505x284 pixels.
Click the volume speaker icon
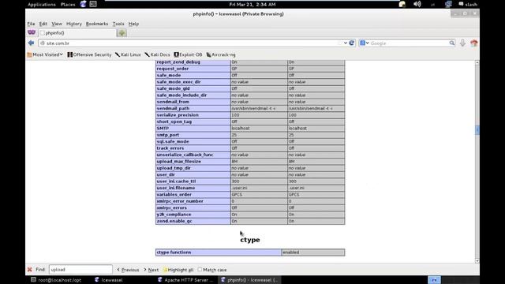click(417, 4)
